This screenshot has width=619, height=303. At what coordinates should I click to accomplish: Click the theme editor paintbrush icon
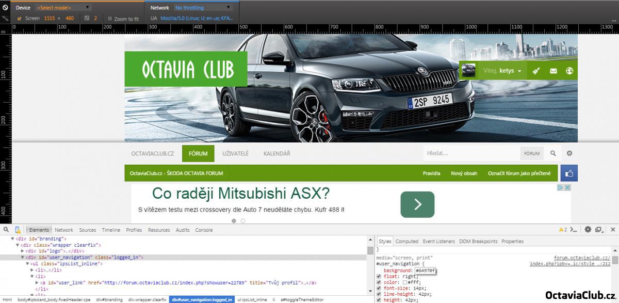(x=536, y=71)
